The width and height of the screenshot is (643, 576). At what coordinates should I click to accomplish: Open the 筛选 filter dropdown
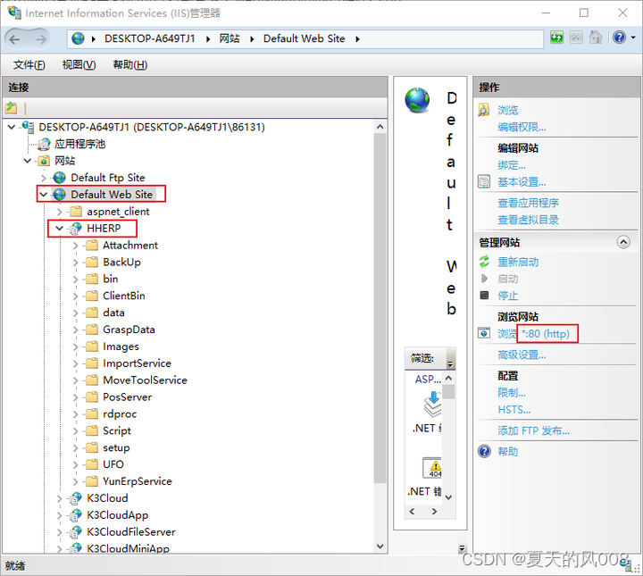click(450, 358)
